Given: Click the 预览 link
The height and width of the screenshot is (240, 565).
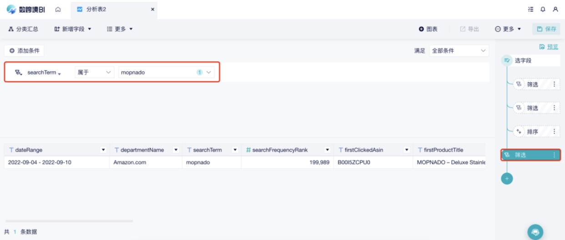Looking at the screenshot, I should (553, 47).
